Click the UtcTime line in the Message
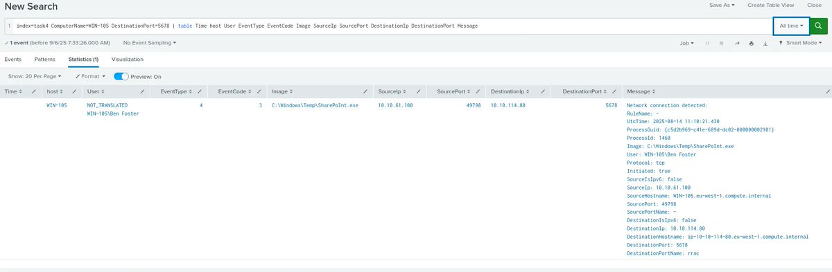The image size is (832, 272). [673, 121]
